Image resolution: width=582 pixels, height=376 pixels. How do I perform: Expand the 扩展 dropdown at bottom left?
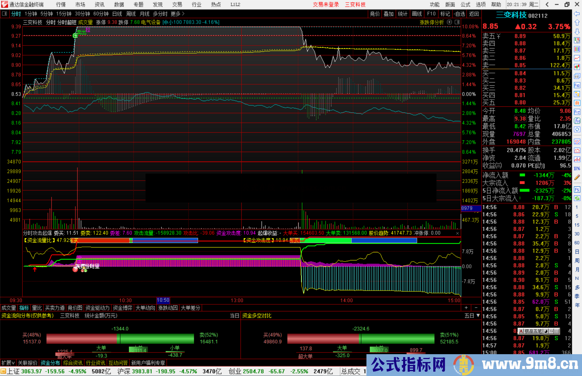coord(8,363)
